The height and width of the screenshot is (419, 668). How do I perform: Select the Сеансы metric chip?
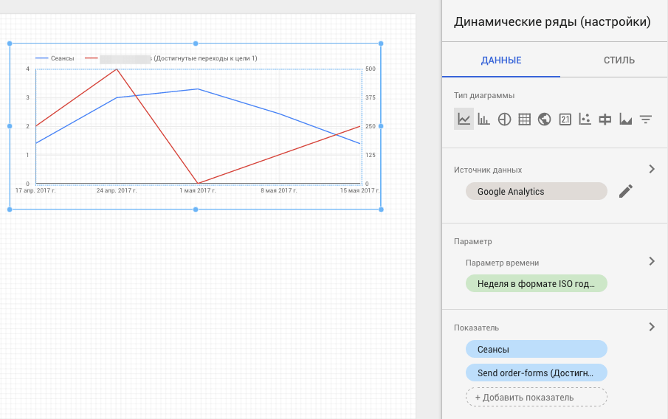[x=536, y=349]
